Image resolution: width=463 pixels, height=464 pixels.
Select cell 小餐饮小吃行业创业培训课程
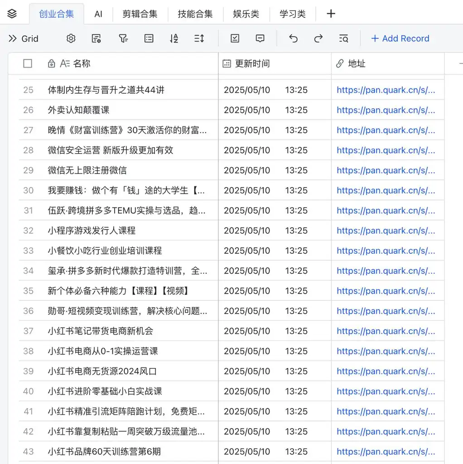coord(130,251)
